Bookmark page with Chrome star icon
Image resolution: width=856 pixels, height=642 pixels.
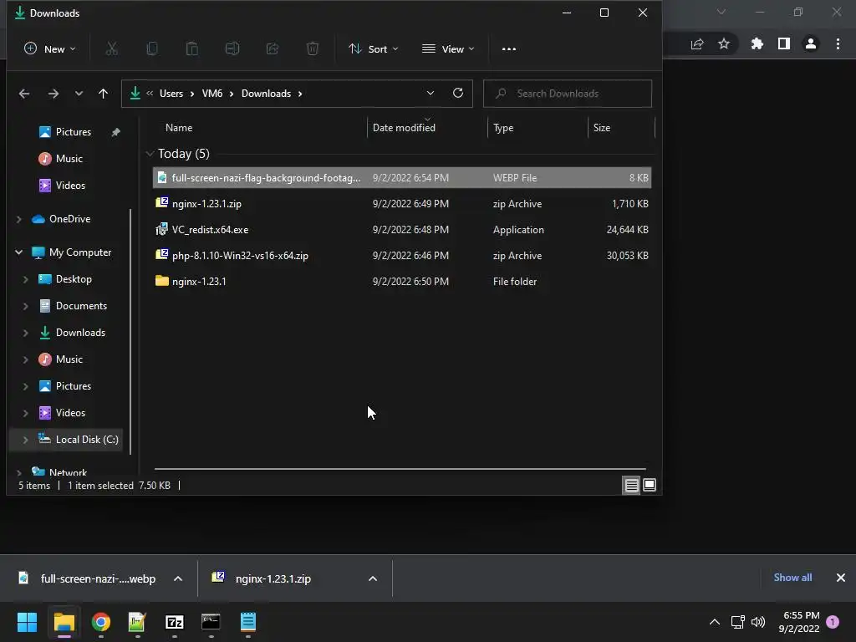click(x=724, y=43)
